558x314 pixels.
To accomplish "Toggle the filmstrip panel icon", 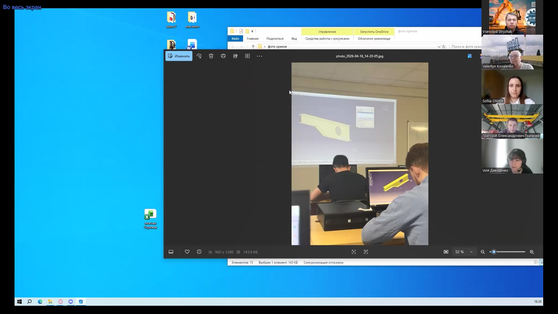I will (171, 252).
